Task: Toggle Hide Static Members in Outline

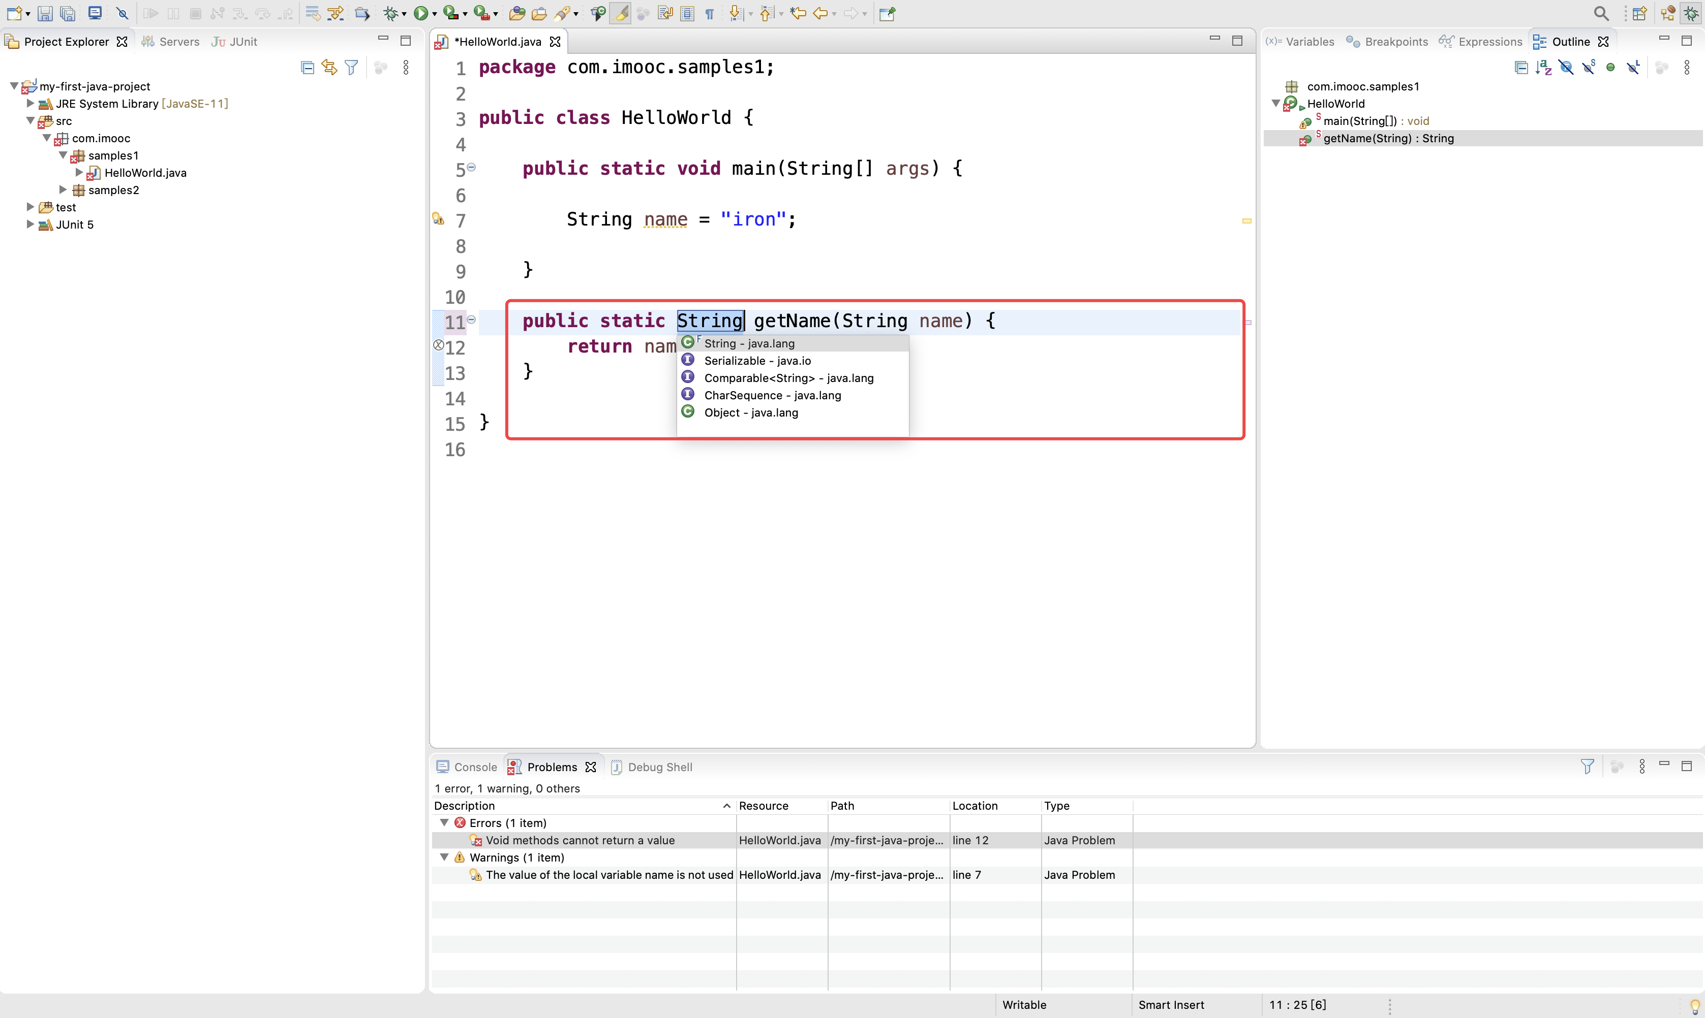Action: point(1588,67)
